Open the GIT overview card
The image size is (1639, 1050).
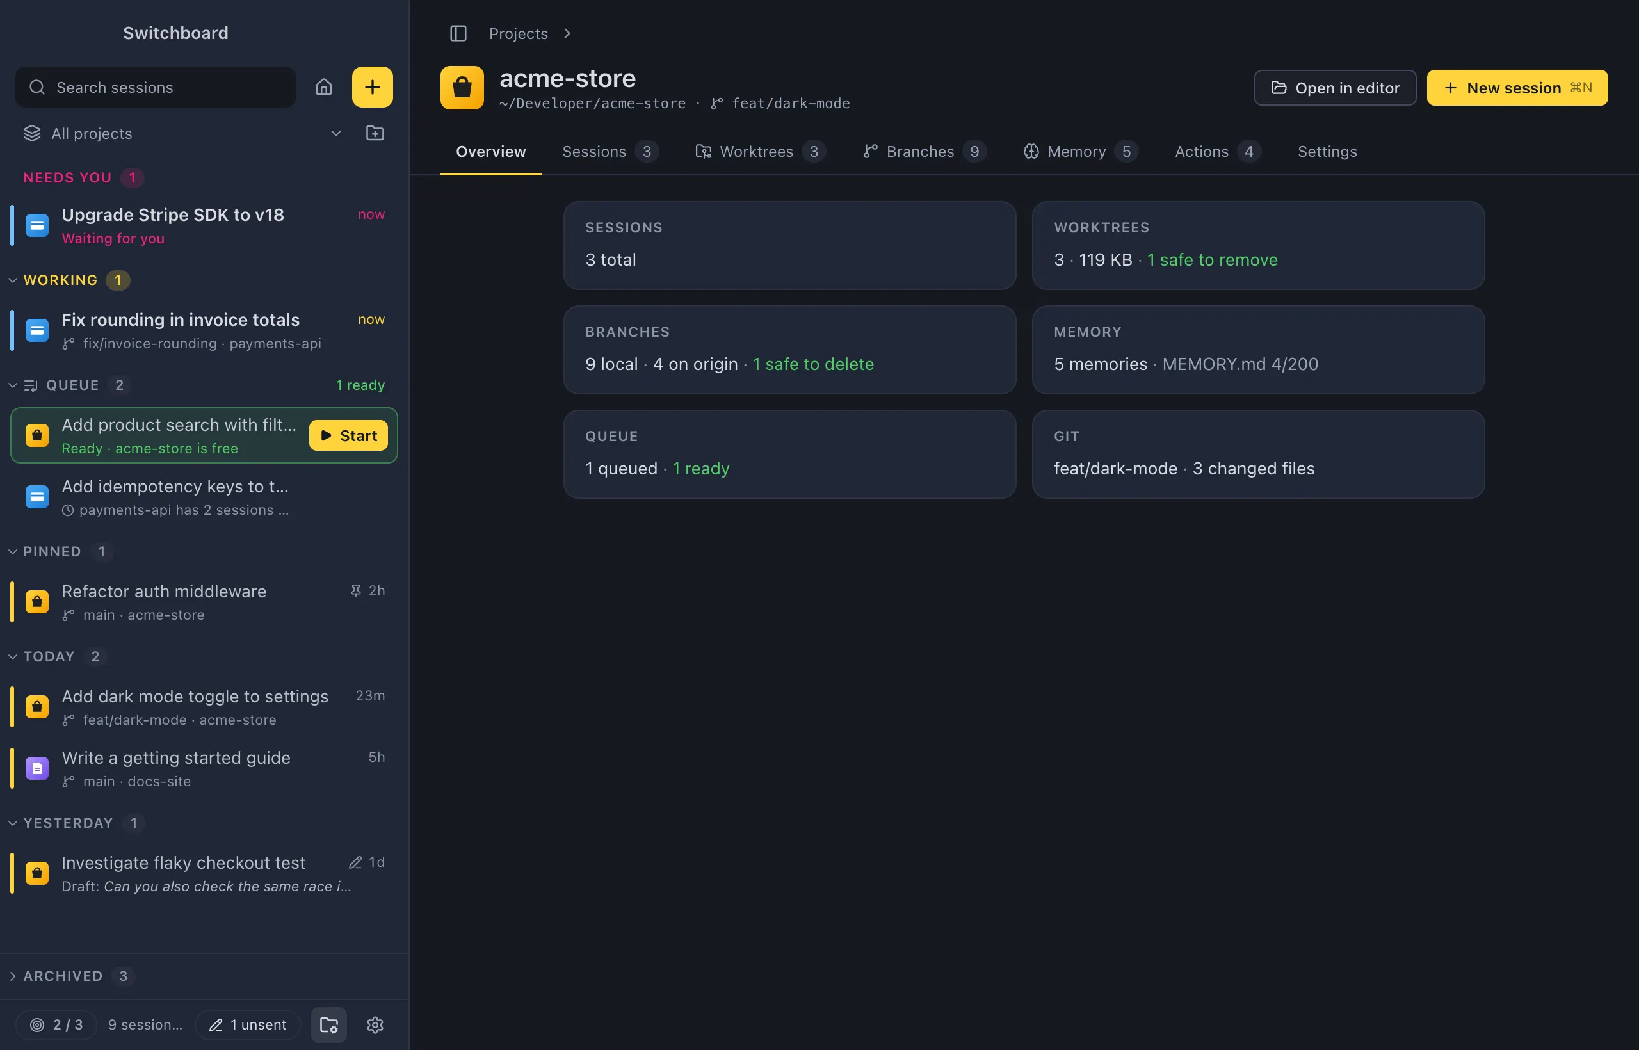(x=1258, y=454)
